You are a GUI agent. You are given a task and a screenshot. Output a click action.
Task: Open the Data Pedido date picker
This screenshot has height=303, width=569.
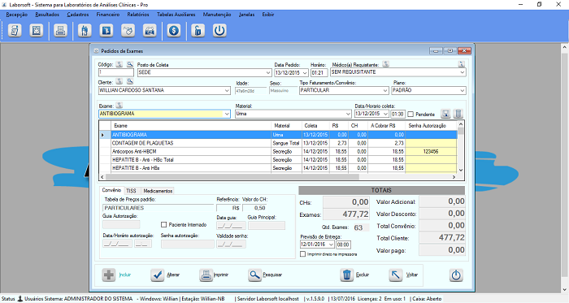(305, 73)
